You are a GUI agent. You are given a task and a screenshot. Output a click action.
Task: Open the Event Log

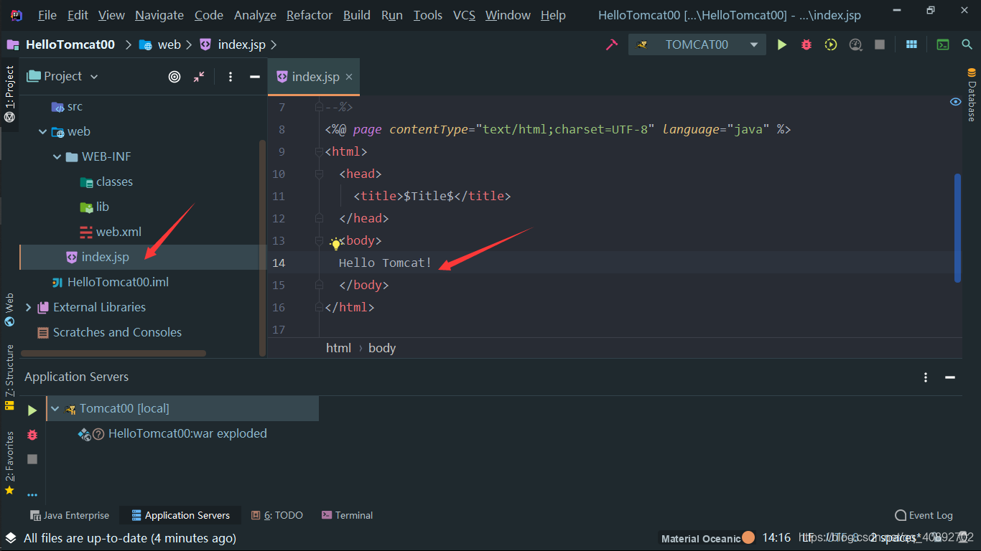924,515
